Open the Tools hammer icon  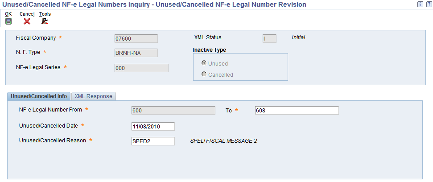(45, 21)
